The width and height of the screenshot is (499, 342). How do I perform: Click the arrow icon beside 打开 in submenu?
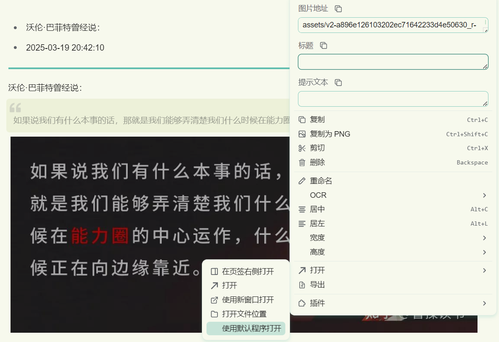pos(215,285)
